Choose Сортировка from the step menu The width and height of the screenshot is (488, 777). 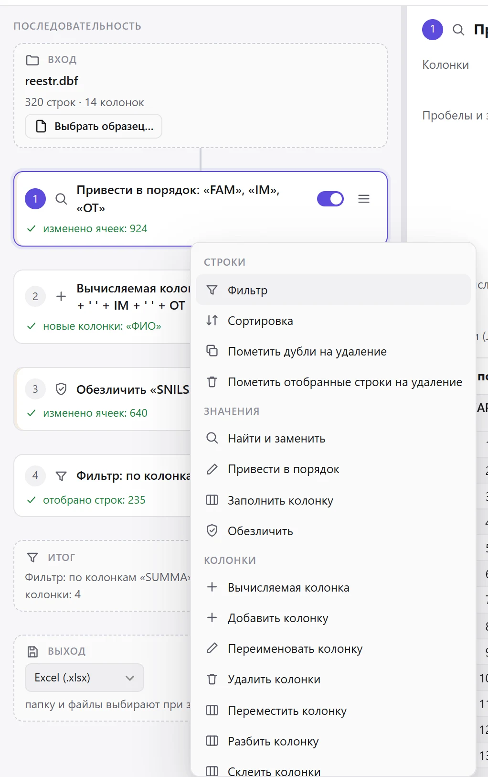333,321
